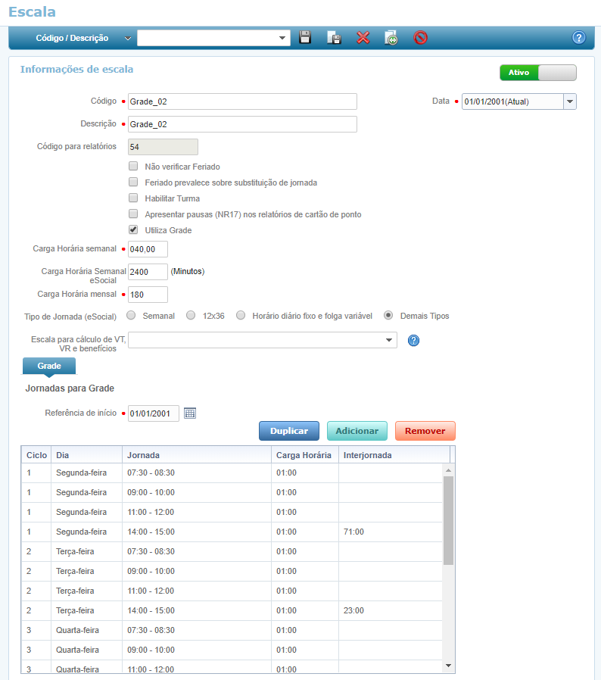Enable the Não verificar Feriado checkbox
601x680 pixels.
(133, 167)
